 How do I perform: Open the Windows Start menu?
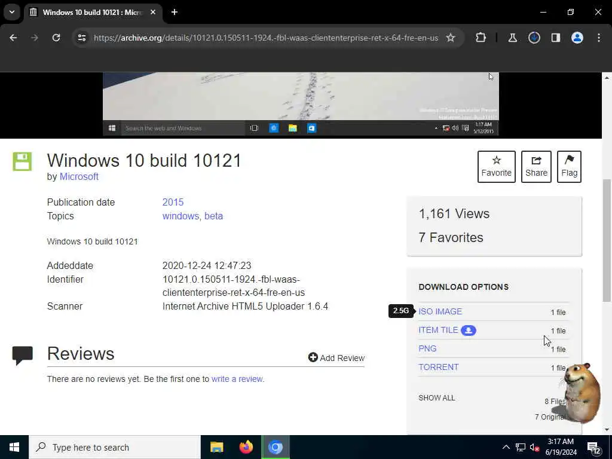click(x=14, y=447)
